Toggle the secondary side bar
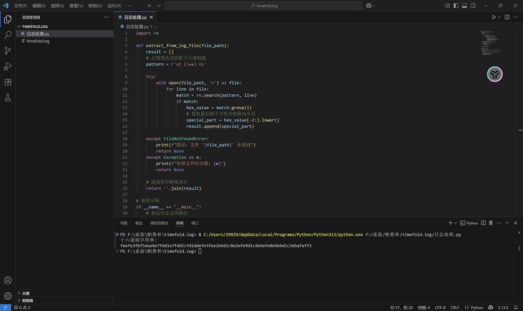Screen dimensions: 523x311 [x=474, y=5]
